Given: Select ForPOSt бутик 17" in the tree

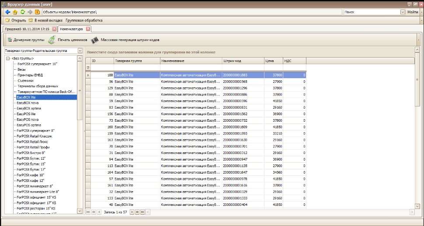Looking at the screenshot, I should tap(31, 170).
